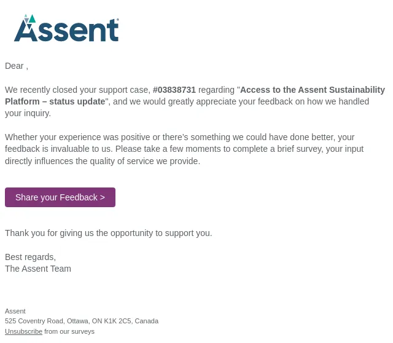Click the support case number #03838731

174,90
